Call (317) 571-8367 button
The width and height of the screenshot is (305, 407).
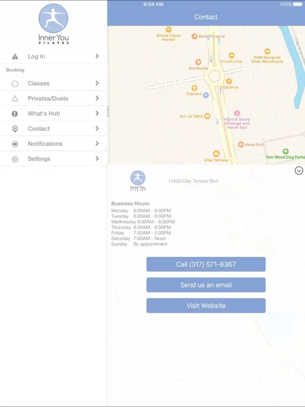(206, 264)
